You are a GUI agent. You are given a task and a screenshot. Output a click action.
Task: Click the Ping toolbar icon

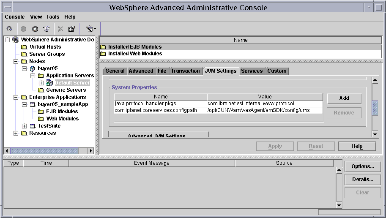(46, 29)
